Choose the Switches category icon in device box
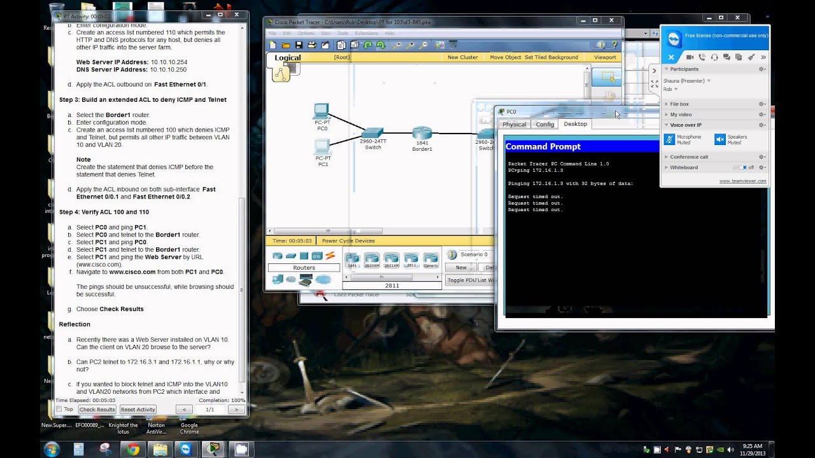815x458 pixels. (x=291, y=256)
